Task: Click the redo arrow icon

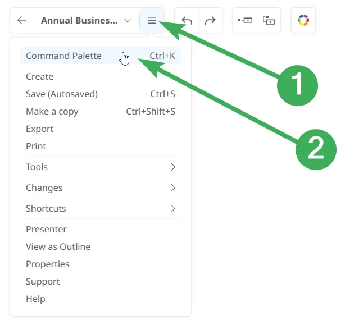Action: tap(210, 21)
